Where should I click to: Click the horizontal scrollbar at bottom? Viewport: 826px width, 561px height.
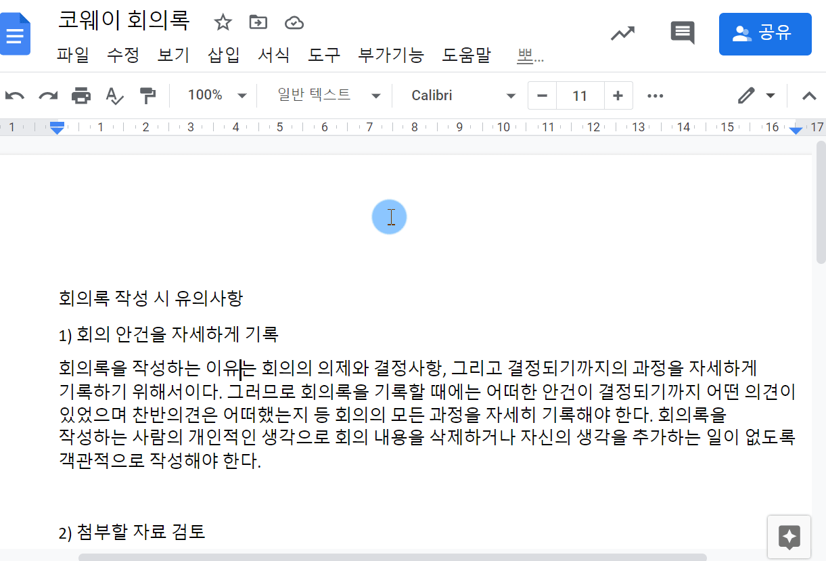pos(392,557)
